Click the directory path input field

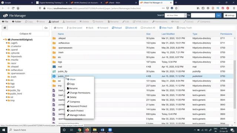(25, 28)
